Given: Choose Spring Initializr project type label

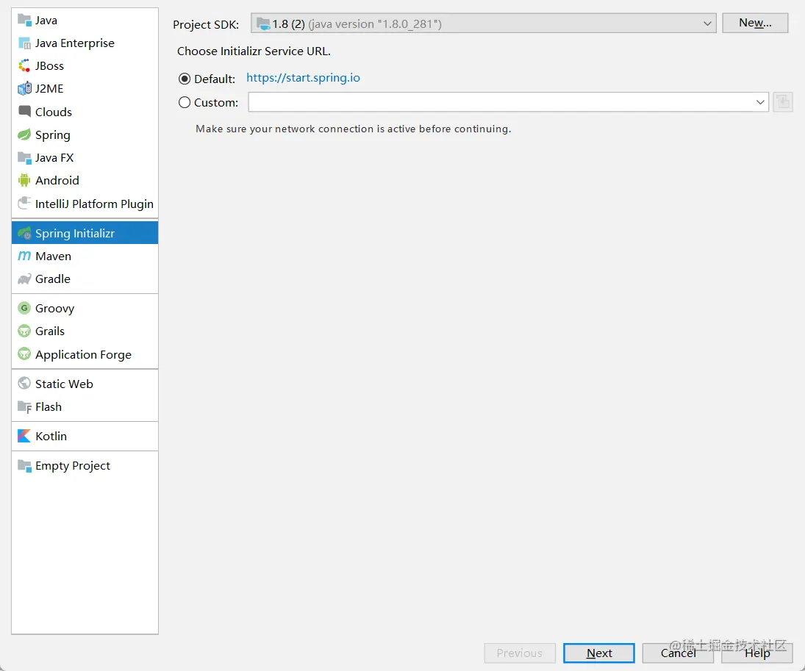Looking at the screenshot, I should click(x=75, y=233).
